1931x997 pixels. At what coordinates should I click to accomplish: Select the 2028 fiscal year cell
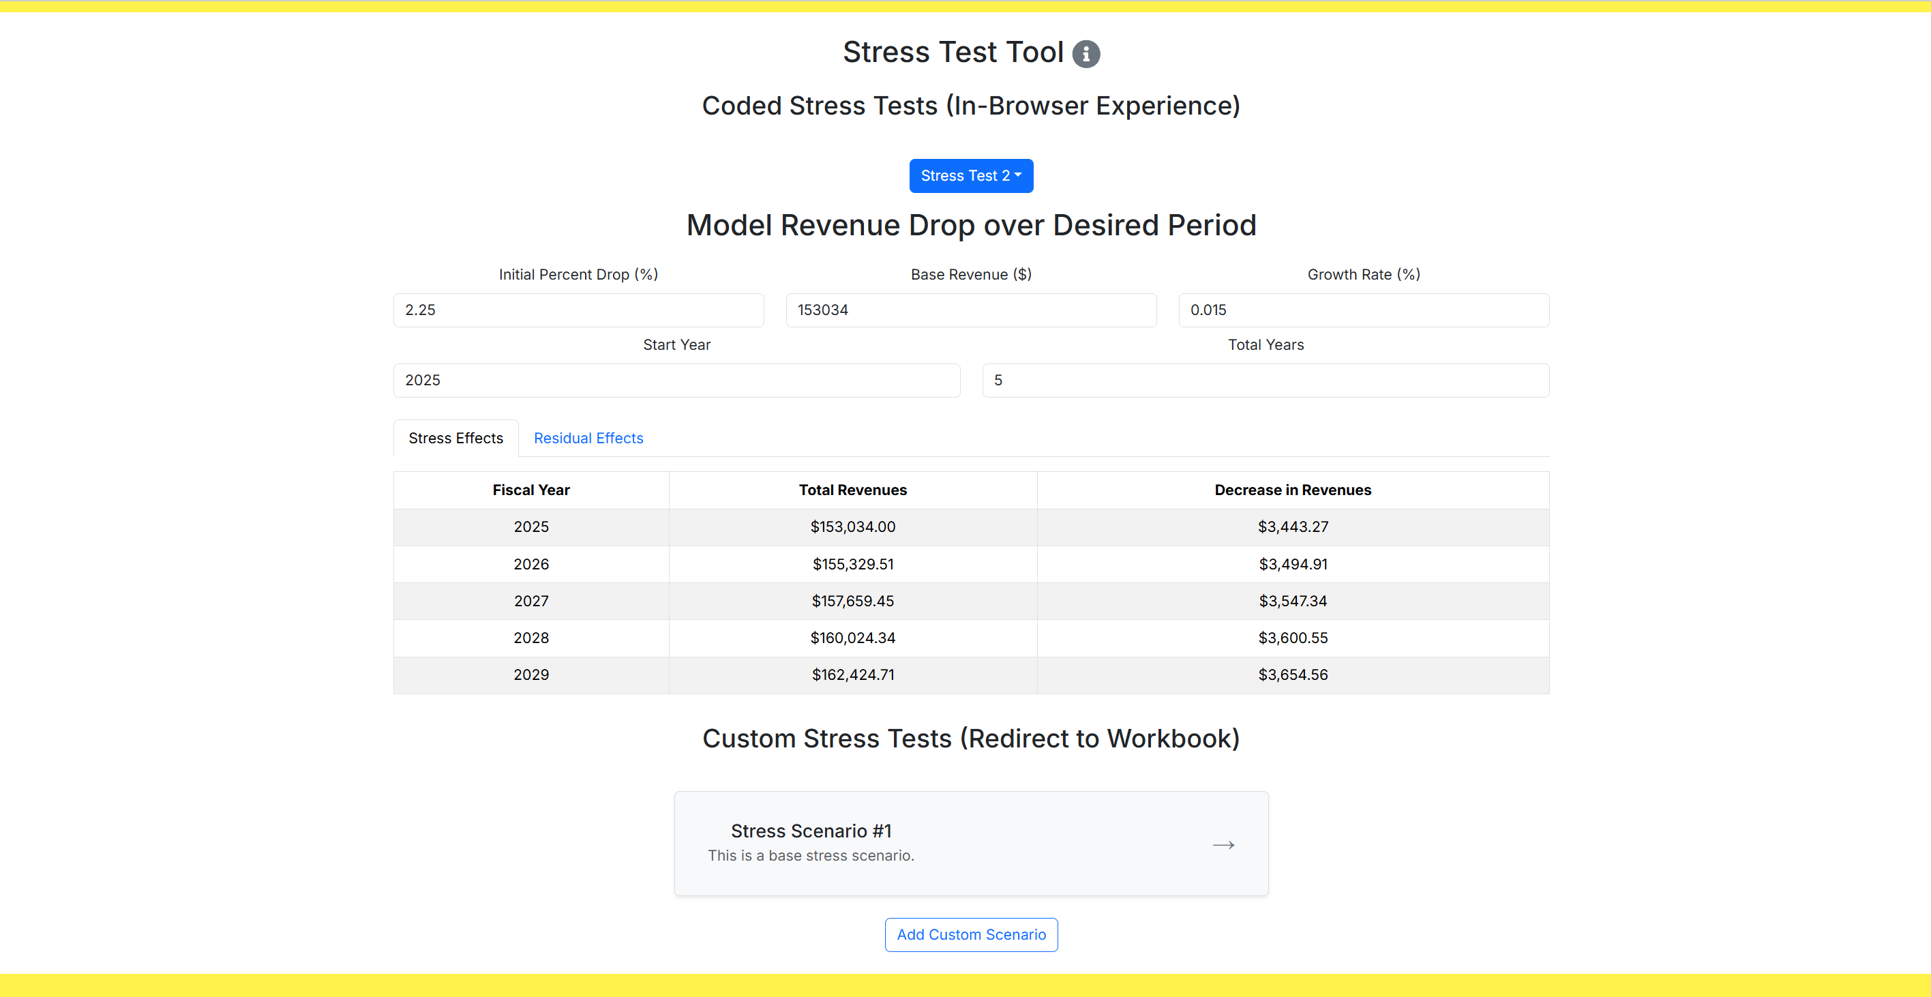pyautogui.click(x=530, y=638)
